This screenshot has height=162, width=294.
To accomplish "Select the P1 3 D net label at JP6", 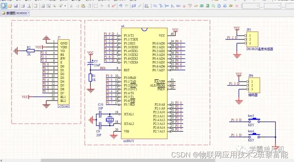I will (x=234, y=83).
